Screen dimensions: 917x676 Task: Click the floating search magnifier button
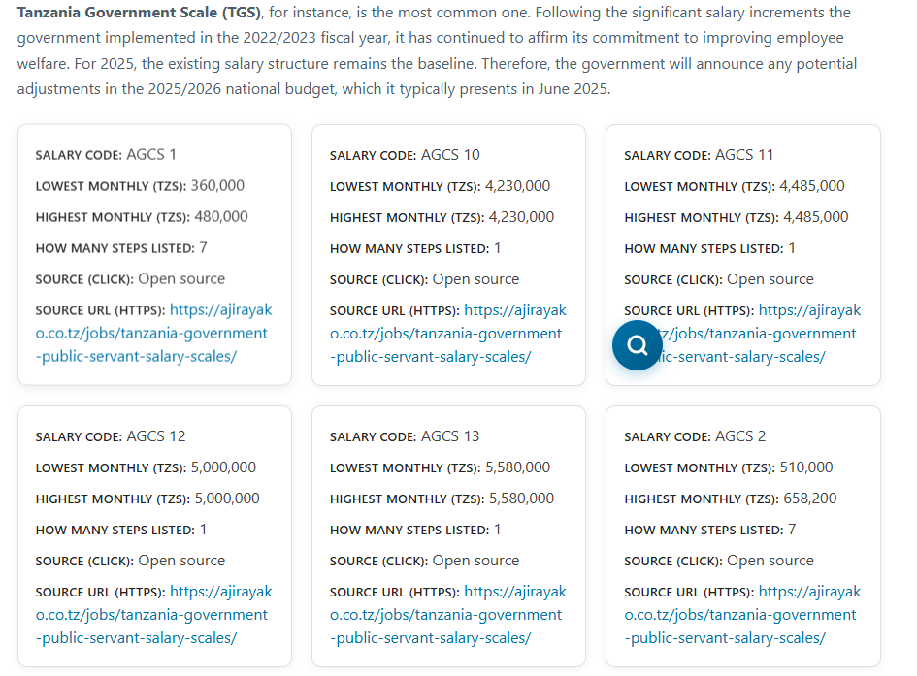click(637, 345)
